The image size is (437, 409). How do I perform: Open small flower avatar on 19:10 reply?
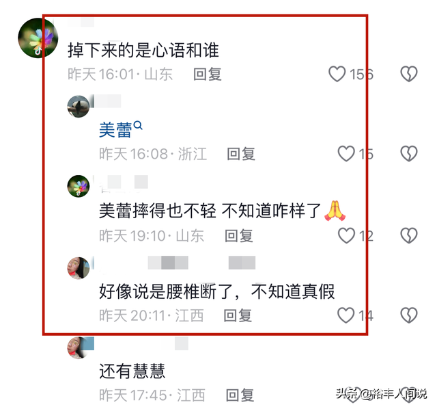(79, 186)
